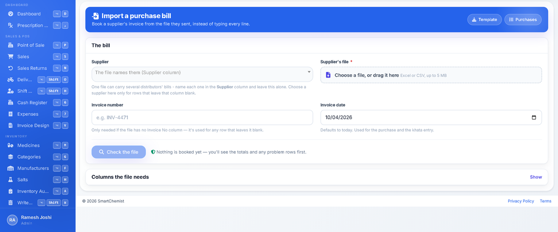Image resolution: width=558 pixels, height=232 pixels.
Task: Click the Salts sidebar label
Action: click(23, 180)
